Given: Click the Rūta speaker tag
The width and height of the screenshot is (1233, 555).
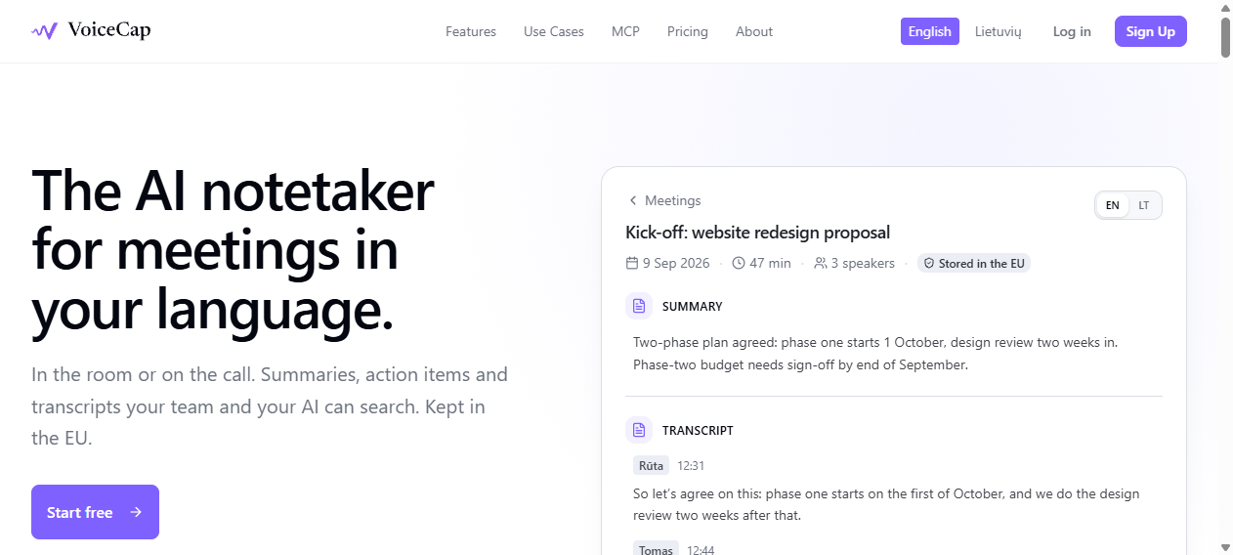Looking at the screenshot, I should pyautogui.click(x=651, y=466).
